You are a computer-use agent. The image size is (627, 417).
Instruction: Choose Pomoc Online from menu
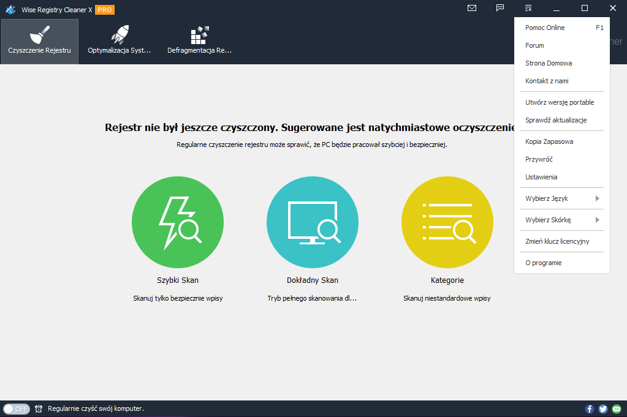pyautogui.click(x=562, y=28)
